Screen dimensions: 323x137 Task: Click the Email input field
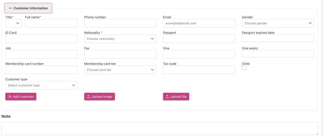point(199,23)
